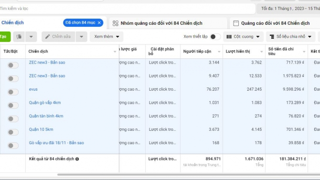Open the date range selector
This screenshot has width=320, height=180.
288,9
